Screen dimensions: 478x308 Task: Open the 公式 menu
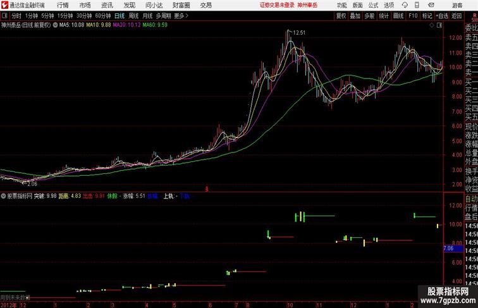pos(373,5)
